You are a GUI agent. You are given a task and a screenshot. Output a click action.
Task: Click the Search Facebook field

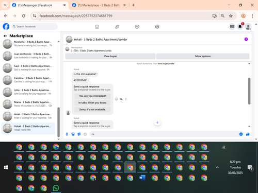(x=35, y=27)
